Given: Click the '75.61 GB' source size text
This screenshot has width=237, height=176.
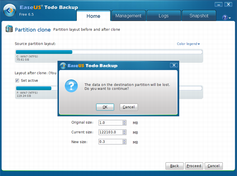Looking at the screenshot, I should click(23, 60).
